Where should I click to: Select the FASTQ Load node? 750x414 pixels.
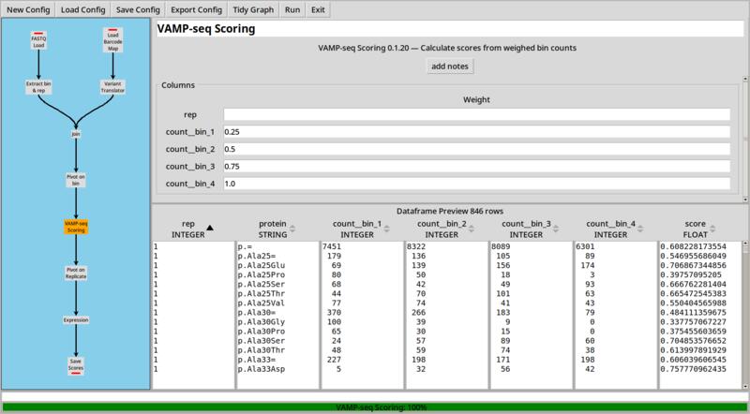coord(38,40)
